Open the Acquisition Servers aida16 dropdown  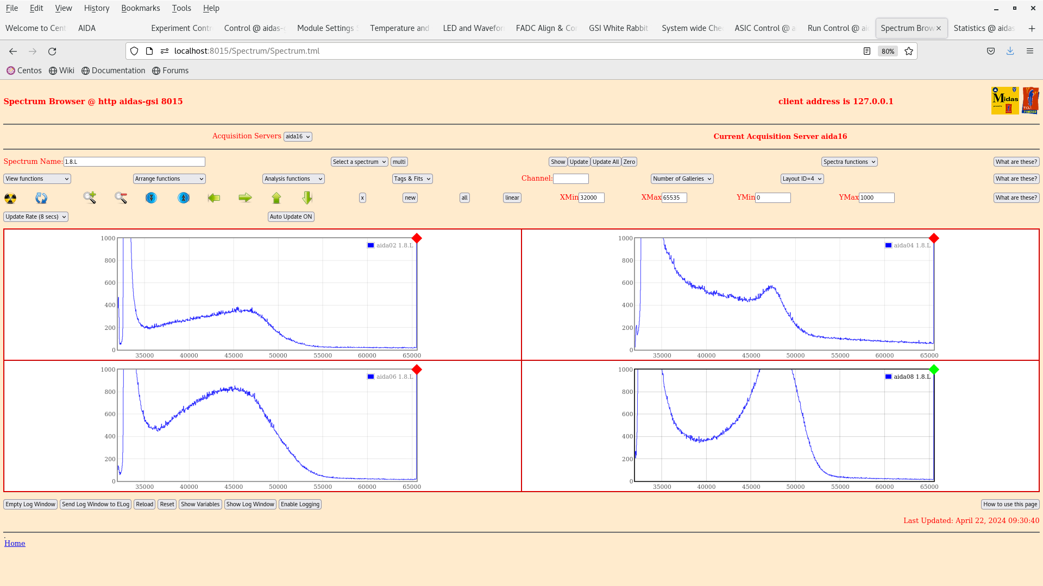tap(298, 136)
